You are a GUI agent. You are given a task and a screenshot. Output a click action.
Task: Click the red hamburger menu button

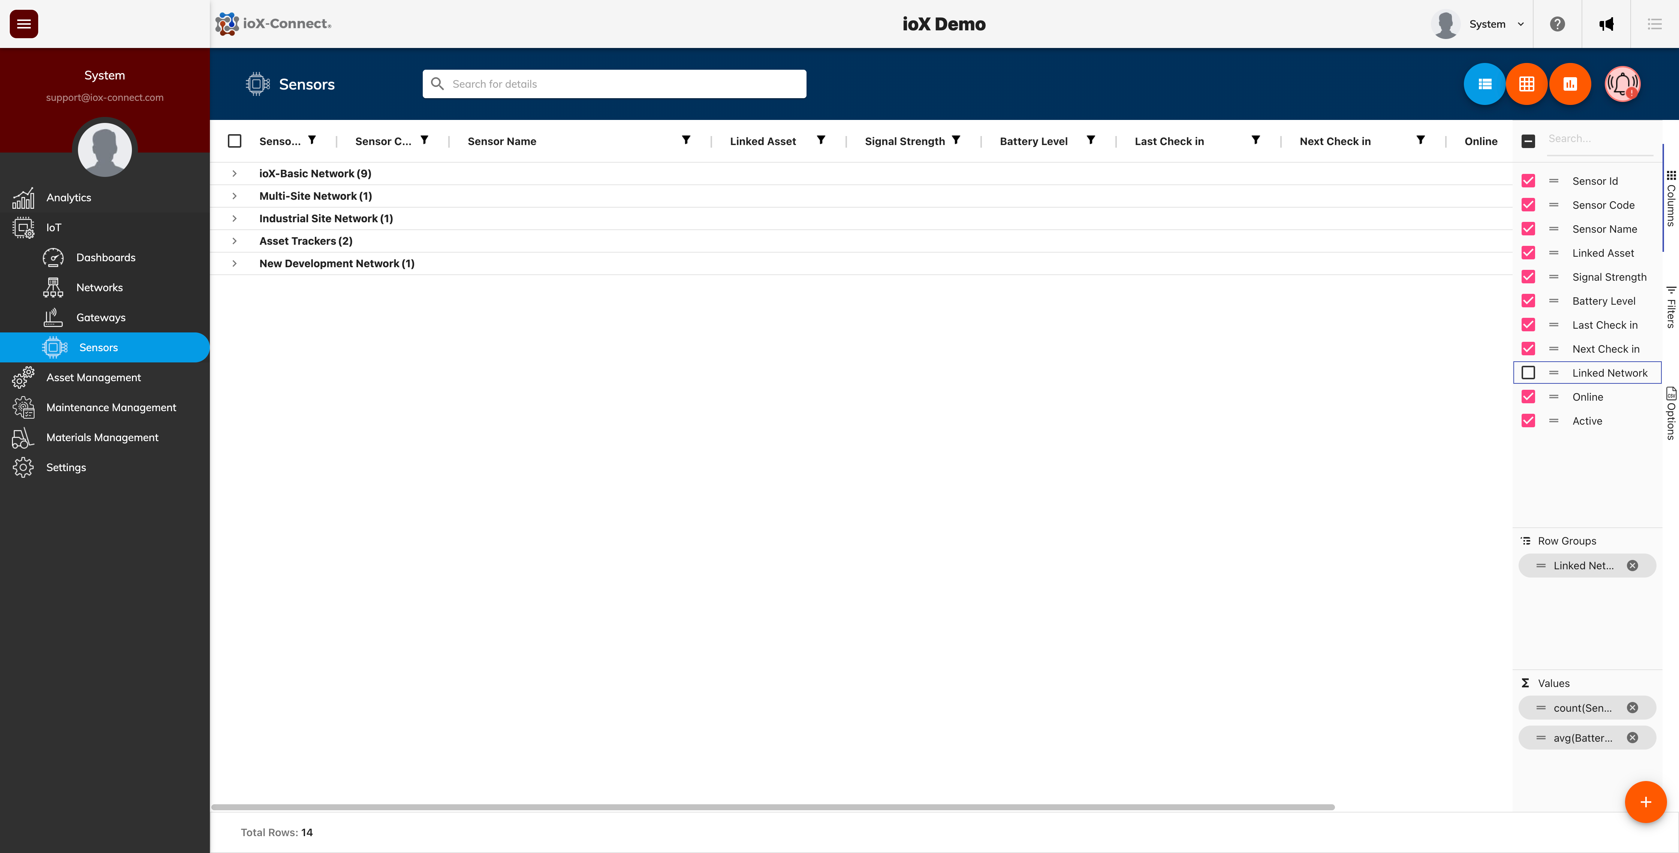point(24,24)
